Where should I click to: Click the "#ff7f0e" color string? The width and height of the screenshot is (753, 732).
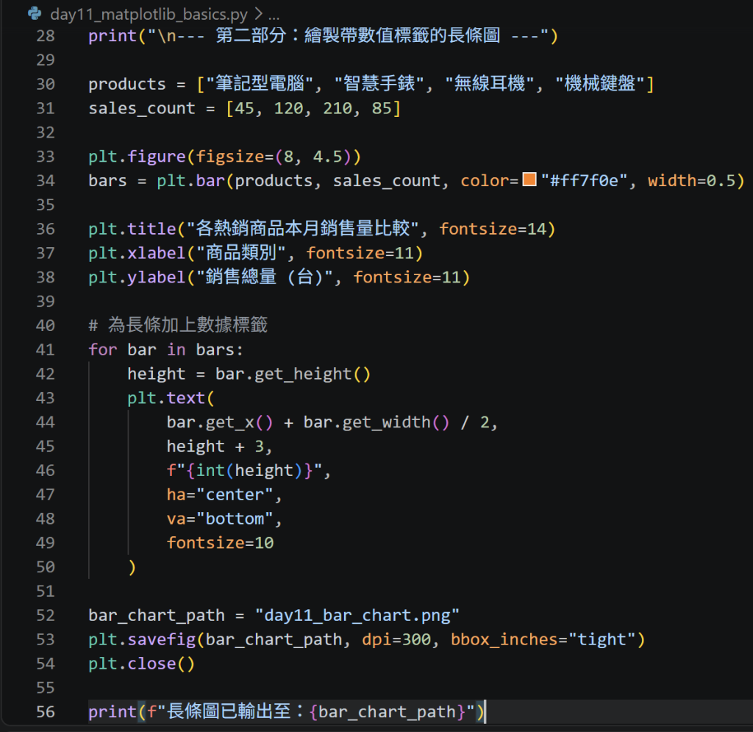[584, 180]
